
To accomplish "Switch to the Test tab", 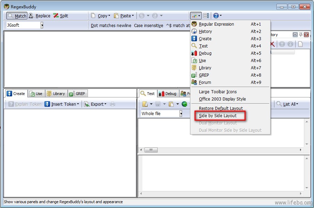I will 148,94.
